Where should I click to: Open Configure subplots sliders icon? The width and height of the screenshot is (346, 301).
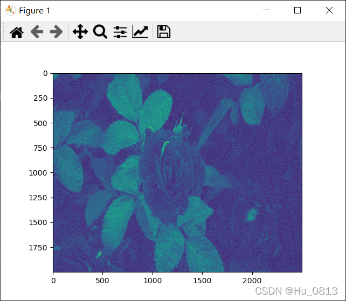[x=120, y=32]
